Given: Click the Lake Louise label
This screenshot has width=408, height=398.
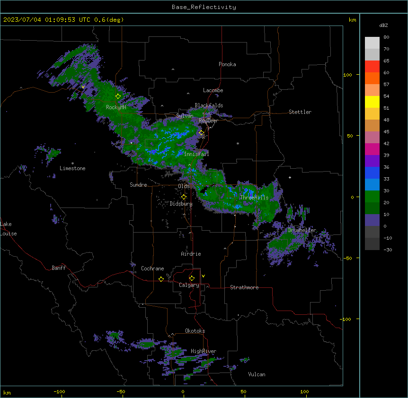Looking at the screenshot, I should tap(9, 229).
